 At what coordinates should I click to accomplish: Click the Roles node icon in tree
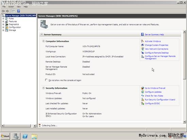click(7, 18)
